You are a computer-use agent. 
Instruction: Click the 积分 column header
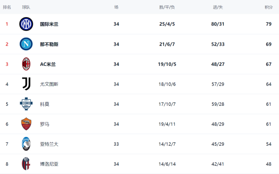pyautogui.click(x=268, y=7)
